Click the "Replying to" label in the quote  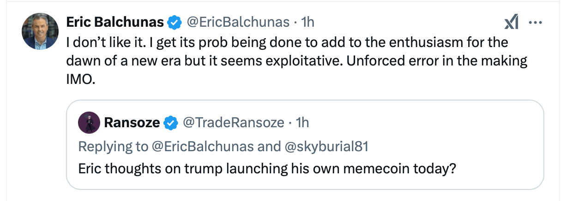click(x=113, y=146)
